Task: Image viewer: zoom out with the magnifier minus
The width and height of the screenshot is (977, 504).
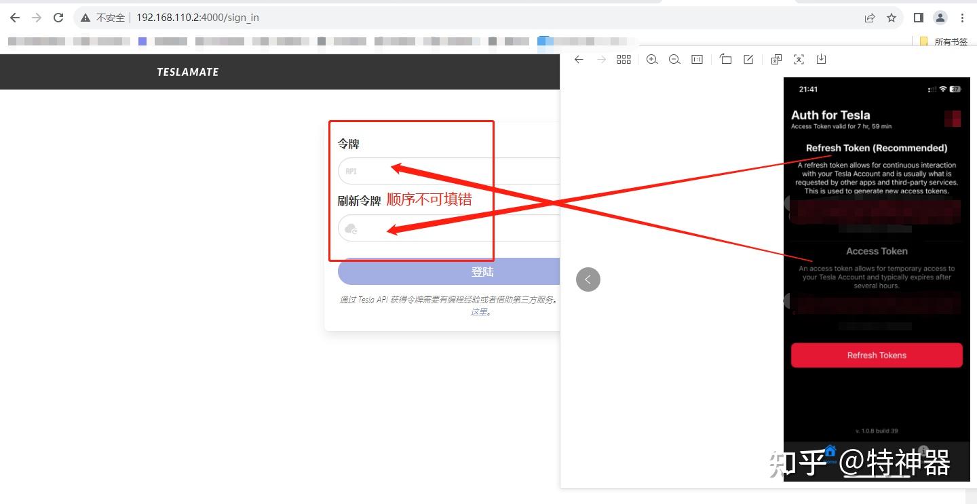Action: point(674,60)
